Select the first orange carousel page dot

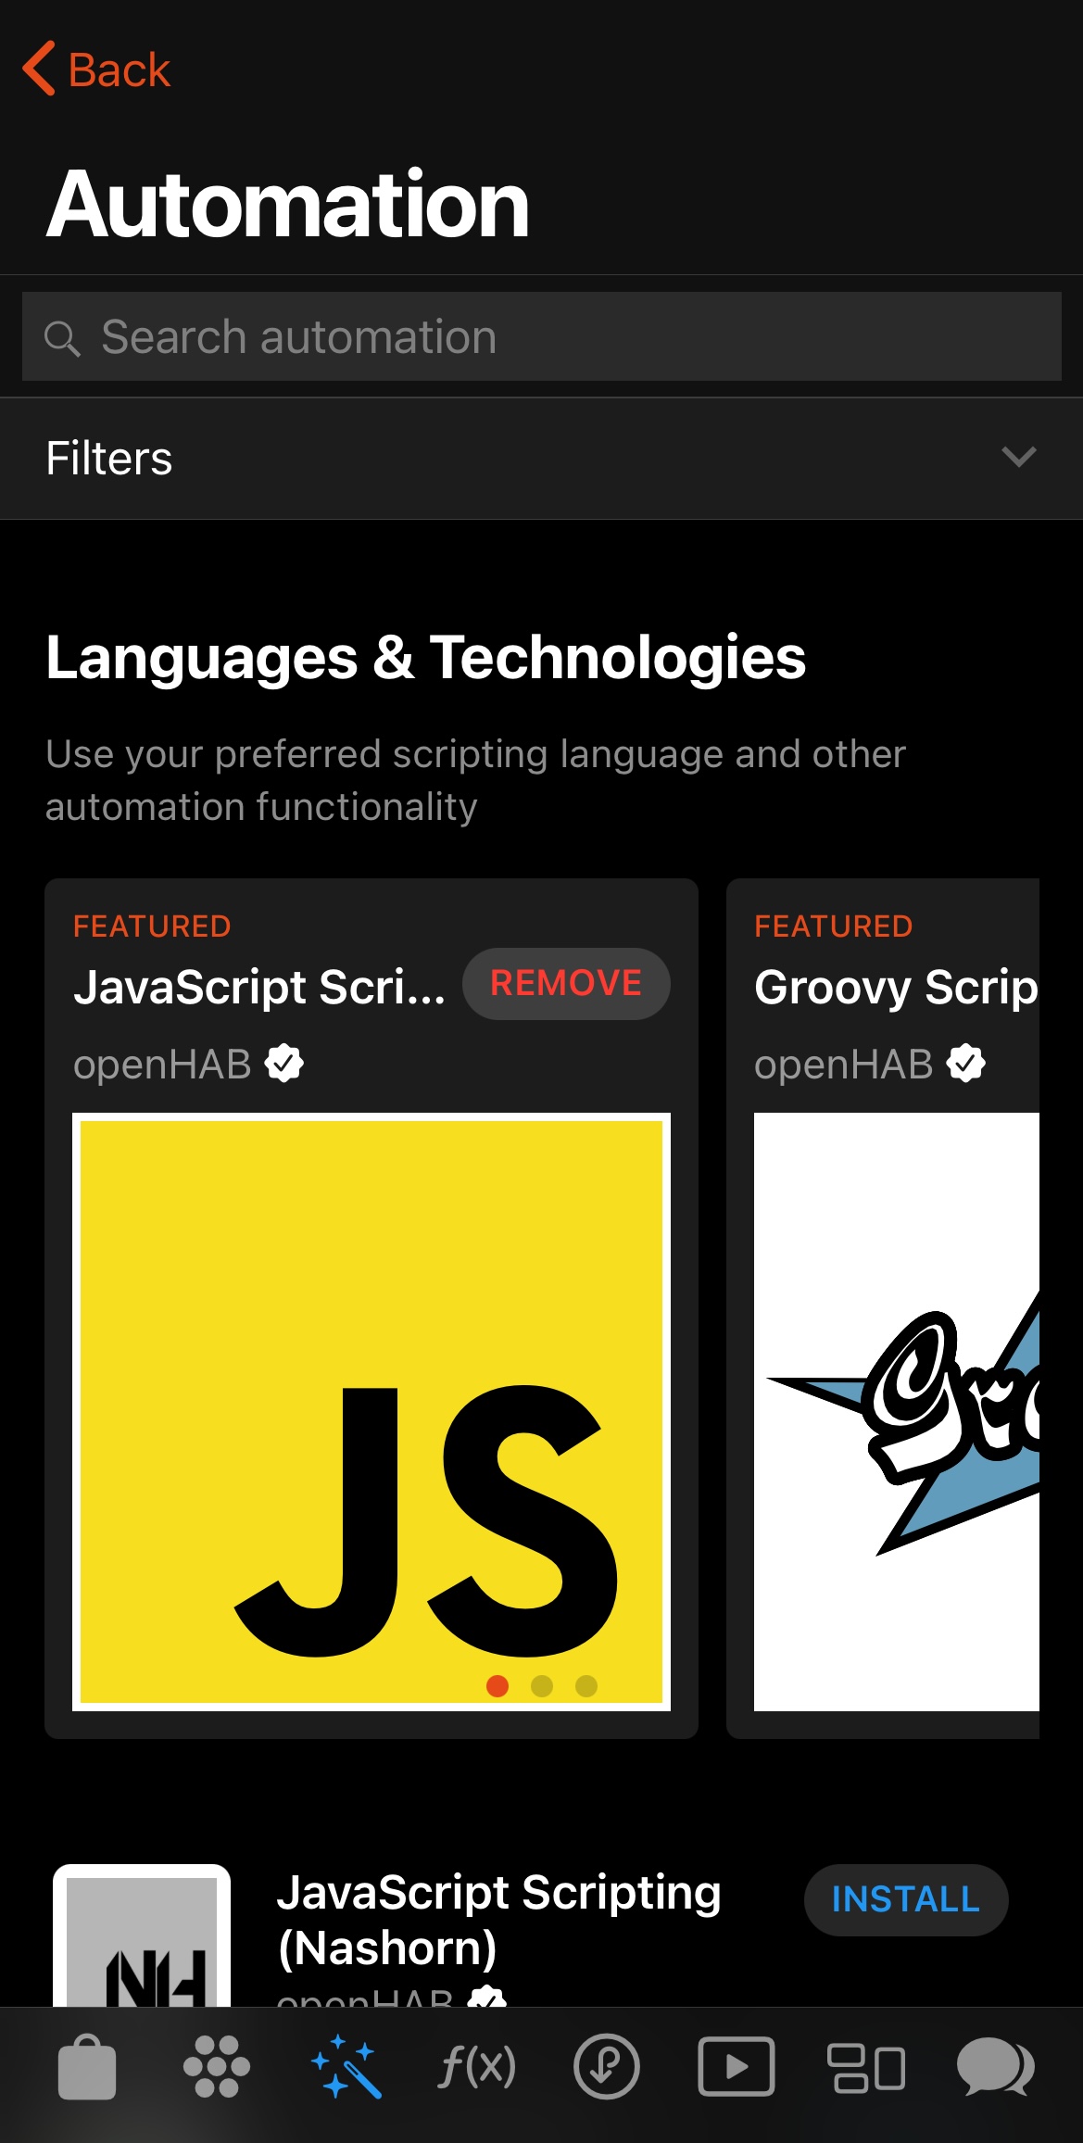click(497, 1685)
